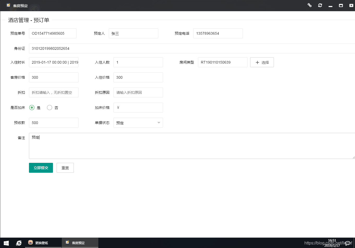This screenshot has height=248, width=355.
Task: Click the 客房价格 input field
Action: click(54, 77)
